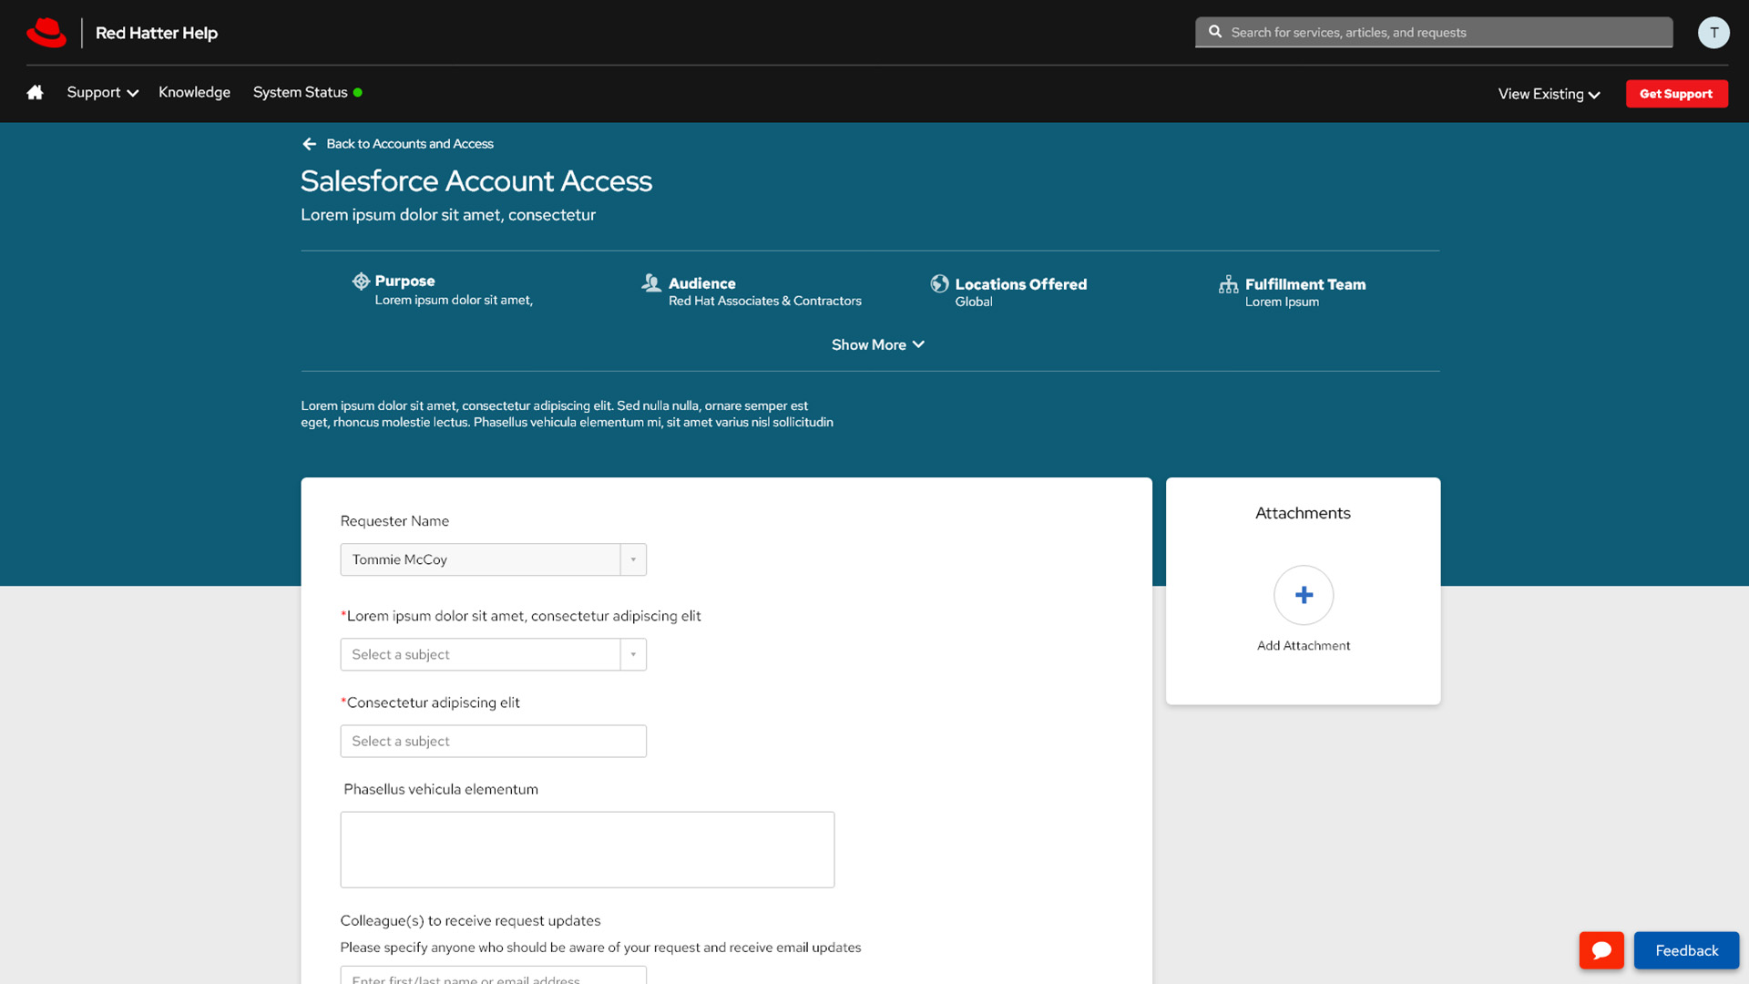Click the Attachments panel heading

(1303, 513)
